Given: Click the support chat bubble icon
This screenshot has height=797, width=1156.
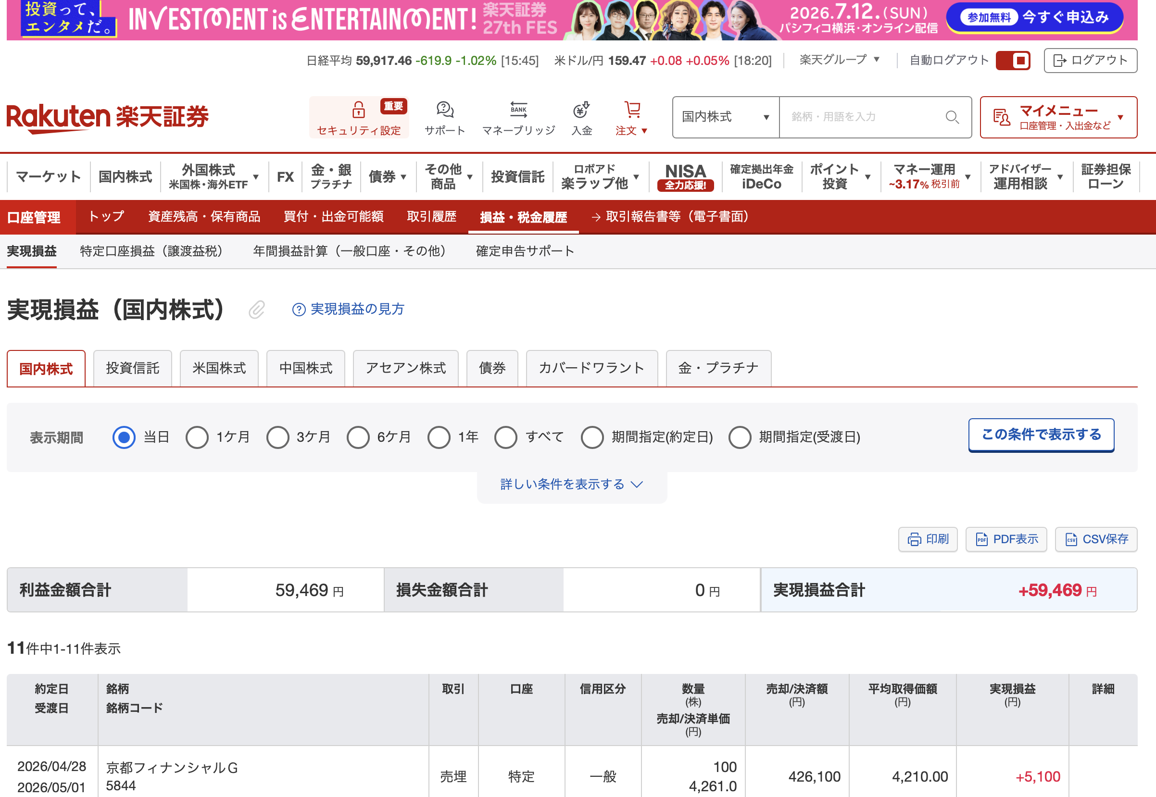Looking at the screenshot, I should [444, 110].
